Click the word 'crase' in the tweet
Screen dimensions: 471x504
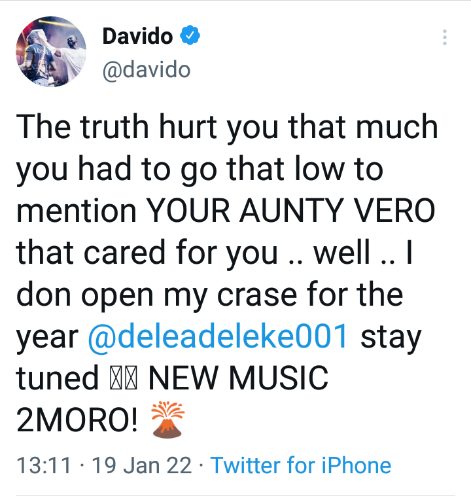[x=257, y=295]
